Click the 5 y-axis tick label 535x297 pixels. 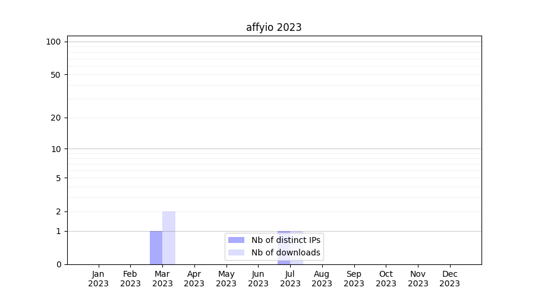[x=58, y=178]
